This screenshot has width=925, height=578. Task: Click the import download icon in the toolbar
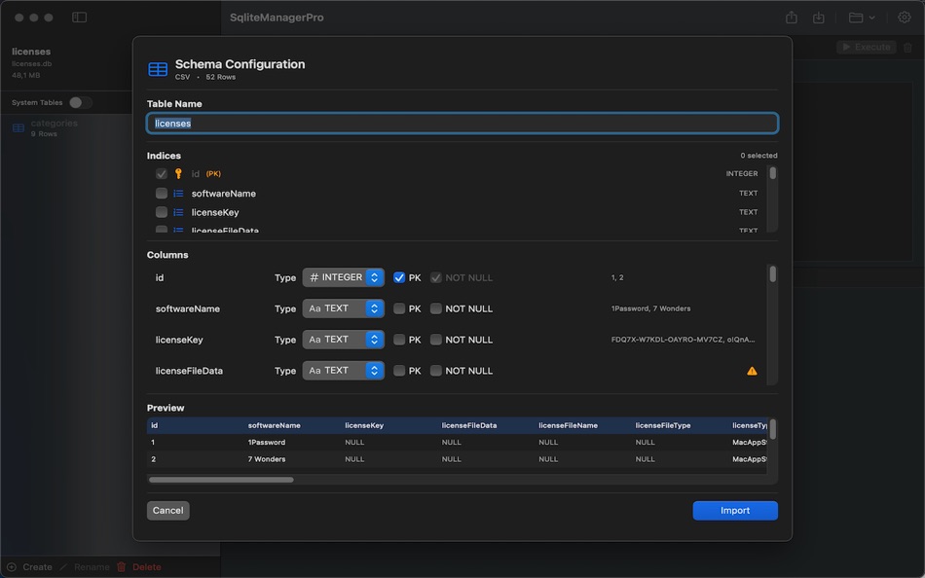tap(818, 17)
